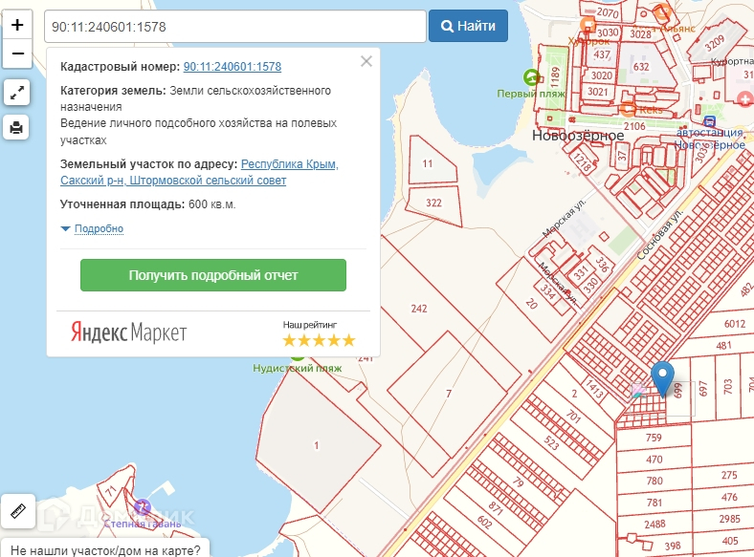Select land parcel 242 on map
The width and height of the screenshot is (754, 557).
point(418,309)
